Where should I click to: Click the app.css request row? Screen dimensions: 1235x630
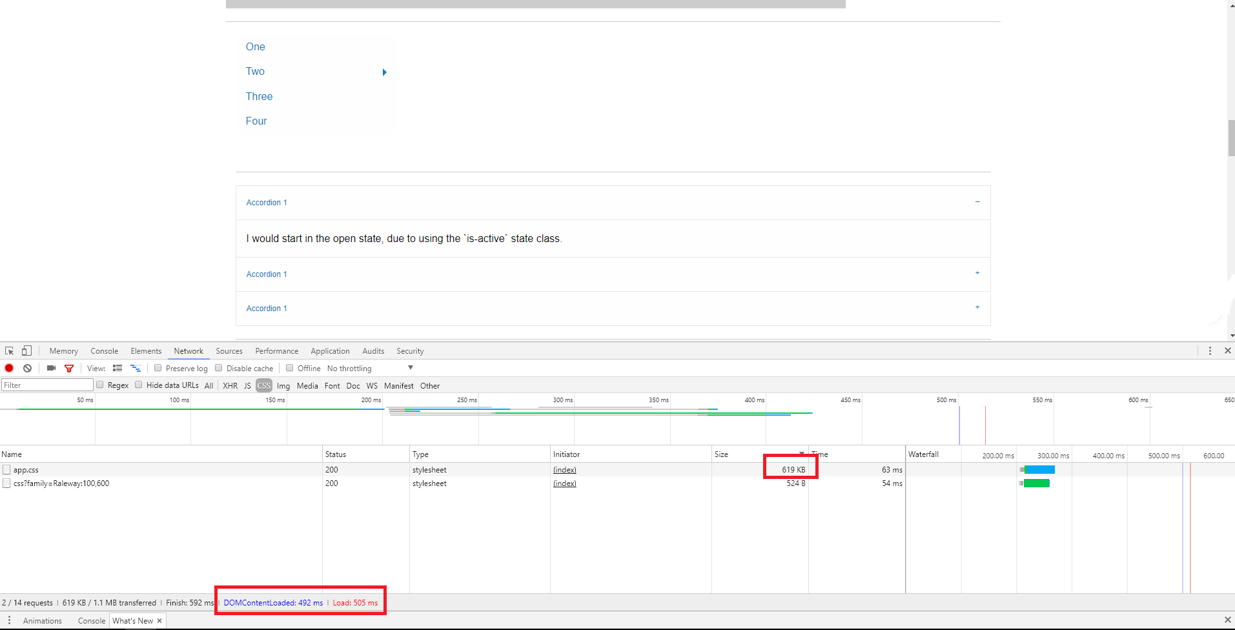tap(452, 469)
